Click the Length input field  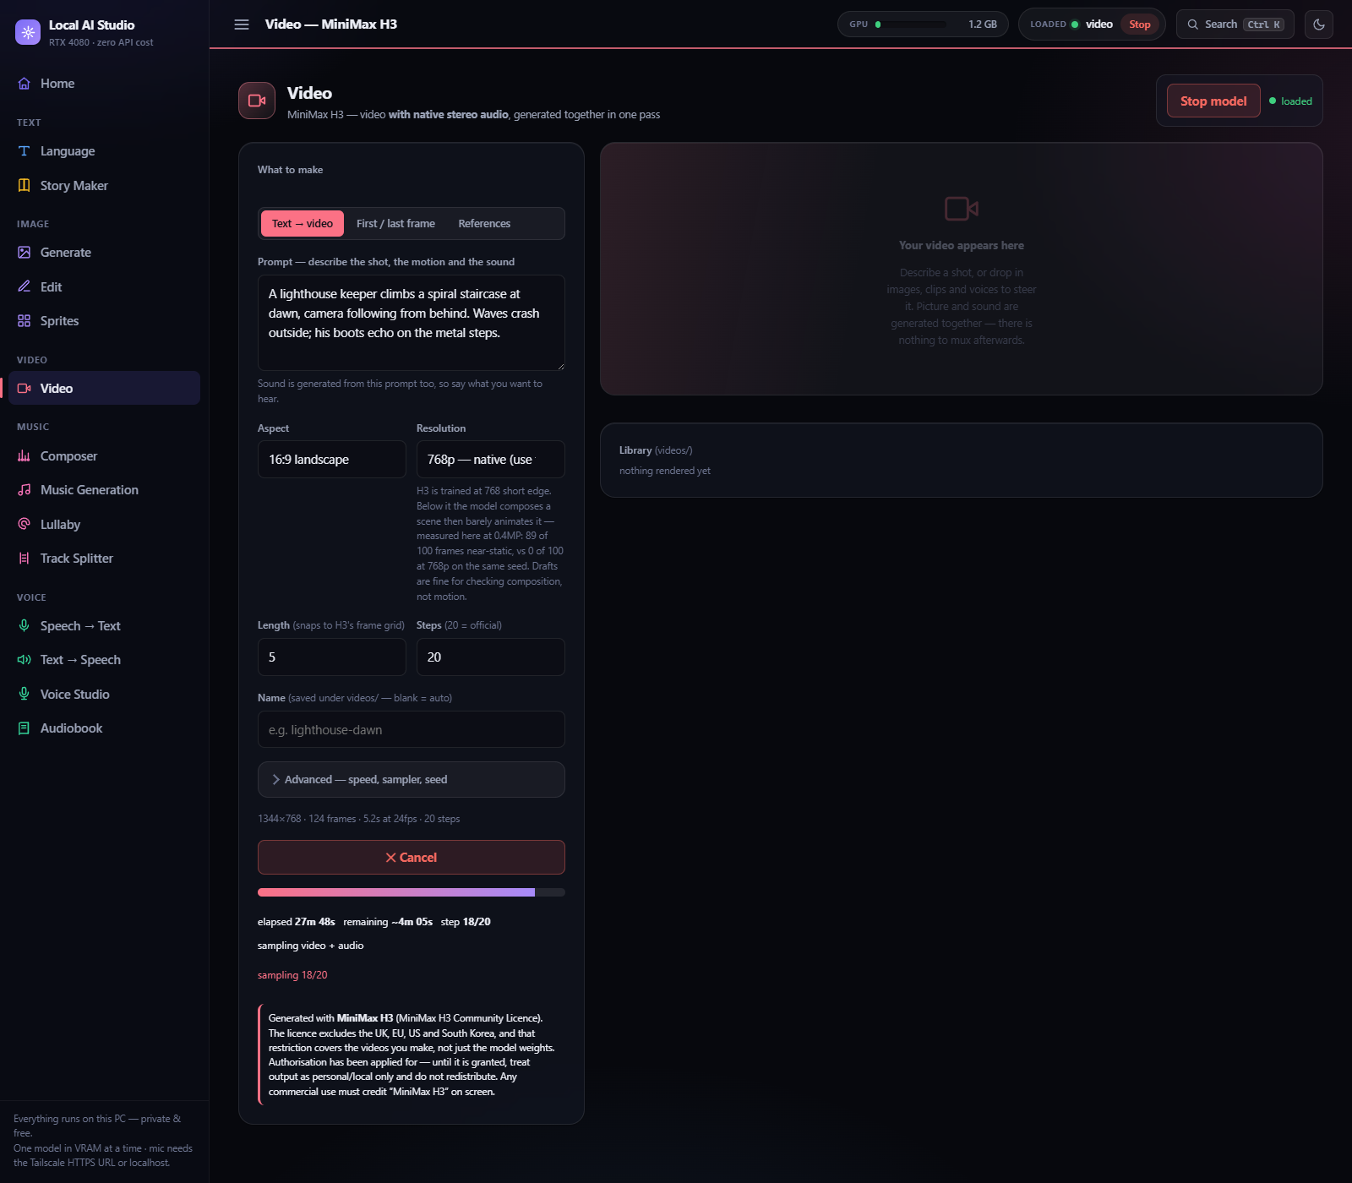tap(332, 657)
